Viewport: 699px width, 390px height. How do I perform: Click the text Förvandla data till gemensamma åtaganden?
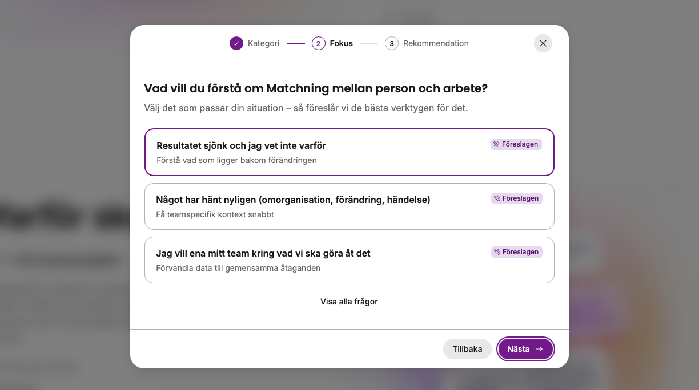(x=238, y=268)
